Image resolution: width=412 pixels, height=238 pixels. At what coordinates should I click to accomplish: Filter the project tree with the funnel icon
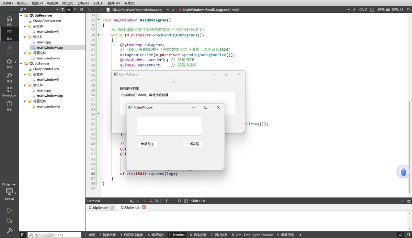click(62, 10)
